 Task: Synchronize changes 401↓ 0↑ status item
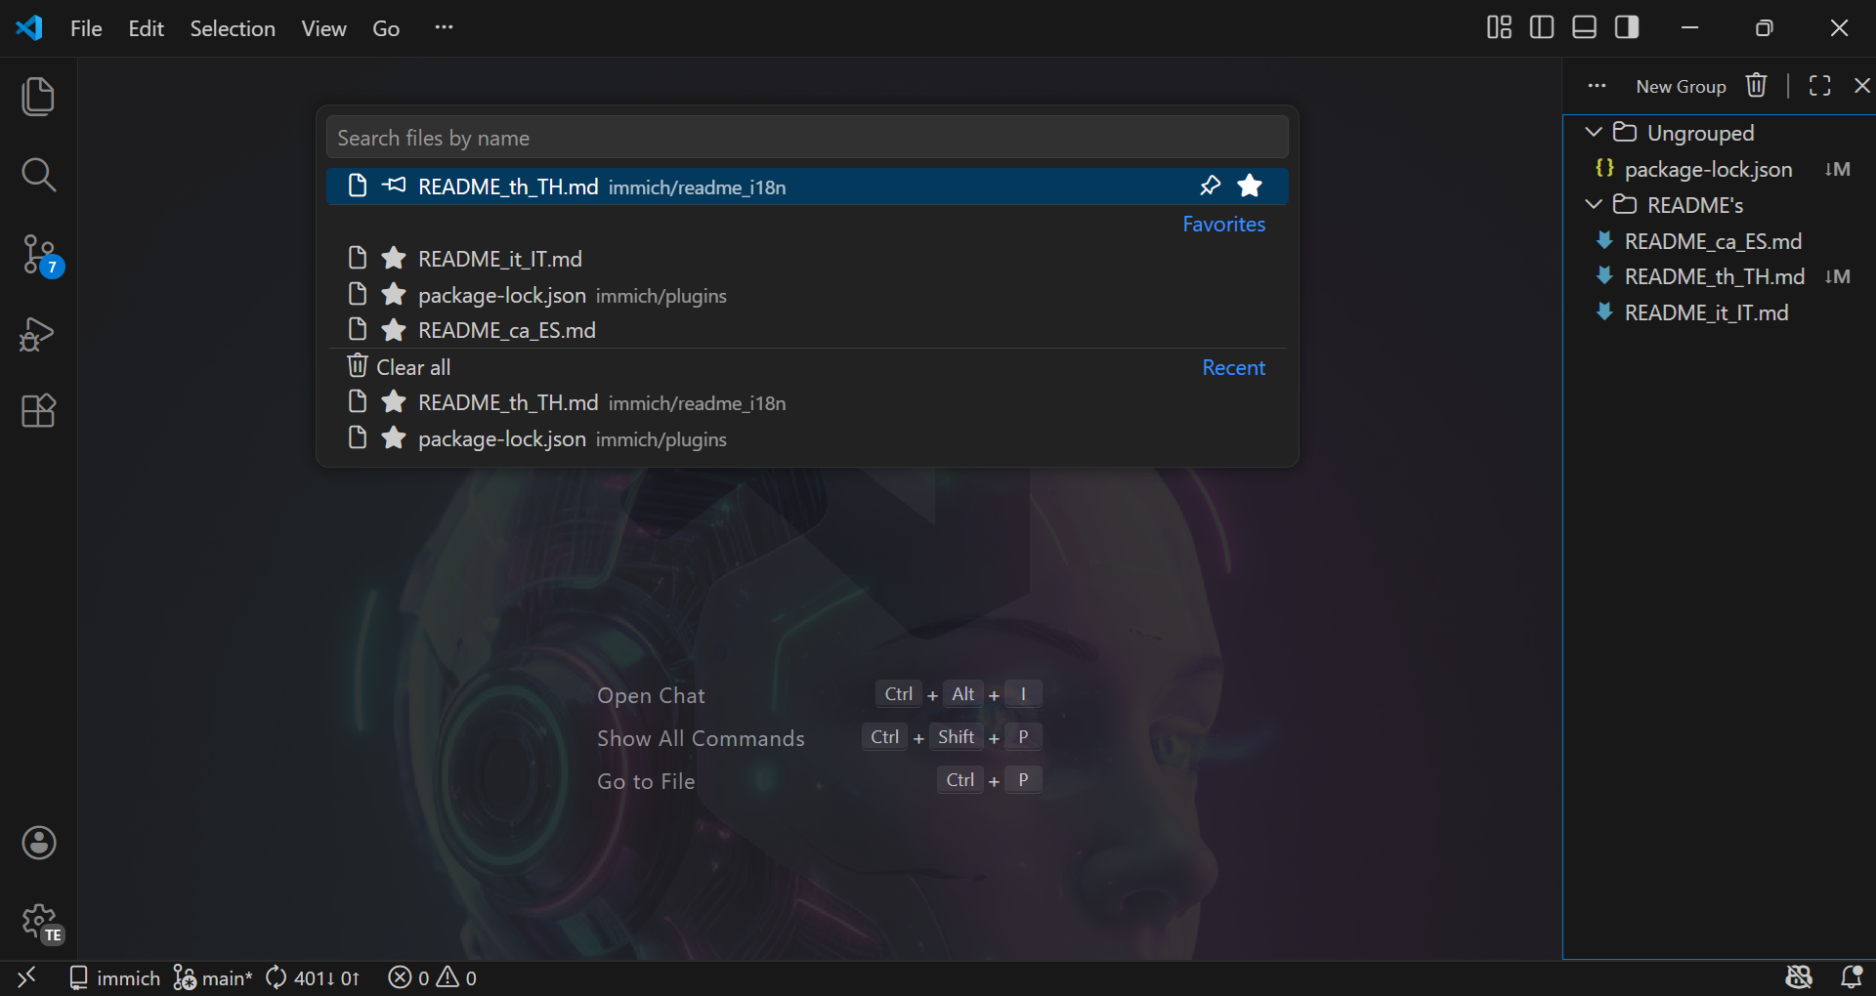313,977
